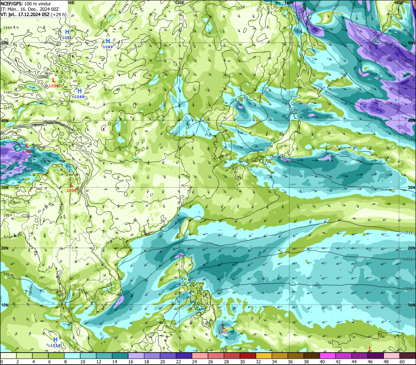Select the green 6–8 legend swatch
This screenshot has width=416, height=365.
click(x=56, y=356)
